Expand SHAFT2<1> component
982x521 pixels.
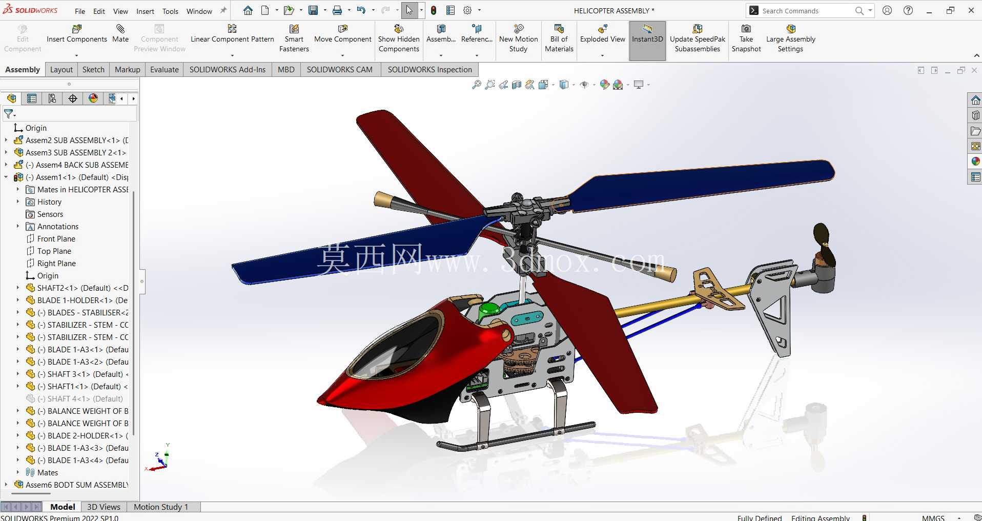[x=17, y=288]
